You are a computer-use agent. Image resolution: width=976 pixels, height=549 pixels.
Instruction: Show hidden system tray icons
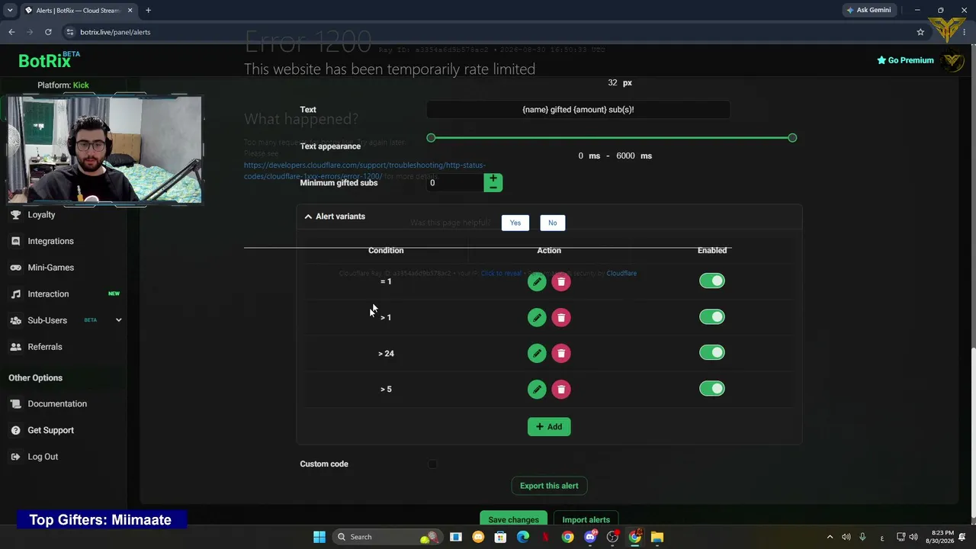pos(830,537)
